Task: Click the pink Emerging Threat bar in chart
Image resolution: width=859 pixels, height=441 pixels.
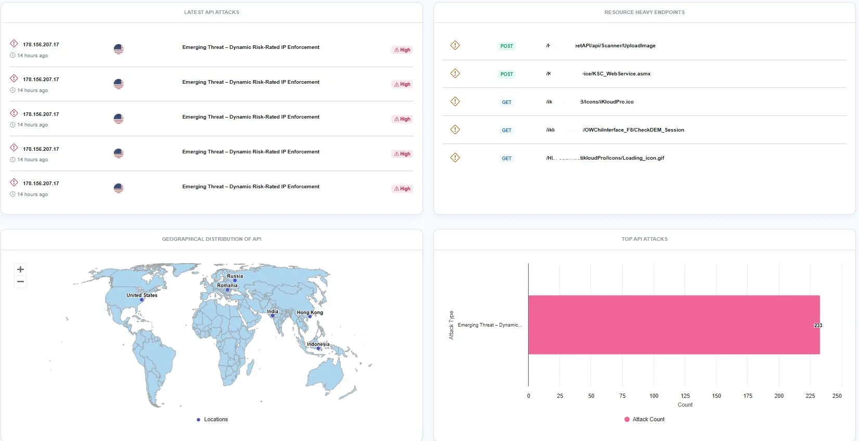Action: (674, 325)
